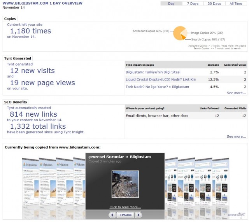Click the 'Email clients, browser bar, other docs' row
The height and width of the screenshot is (222, 249).
click(186, 116)
